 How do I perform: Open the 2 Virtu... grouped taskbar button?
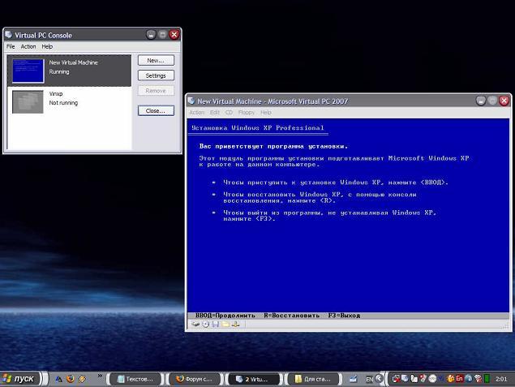click(253, 379)
